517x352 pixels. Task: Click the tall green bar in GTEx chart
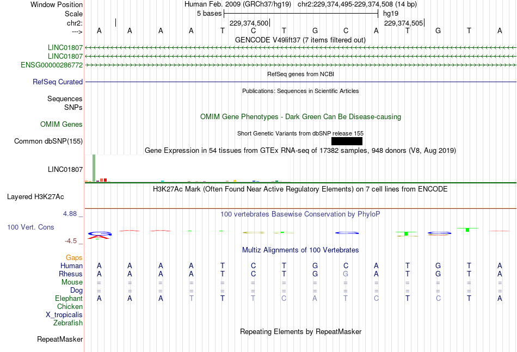(94, 168)
